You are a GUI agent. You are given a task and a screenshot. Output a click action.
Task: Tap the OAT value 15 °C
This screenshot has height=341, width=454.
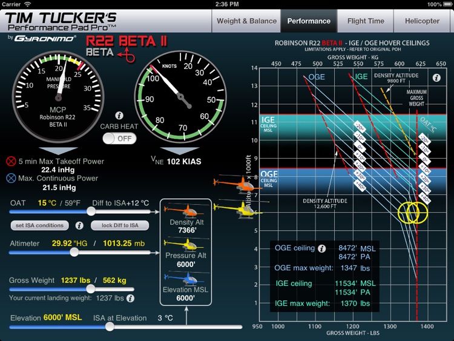47,203
